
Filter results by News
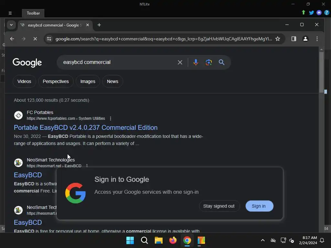tap(112, 81)
